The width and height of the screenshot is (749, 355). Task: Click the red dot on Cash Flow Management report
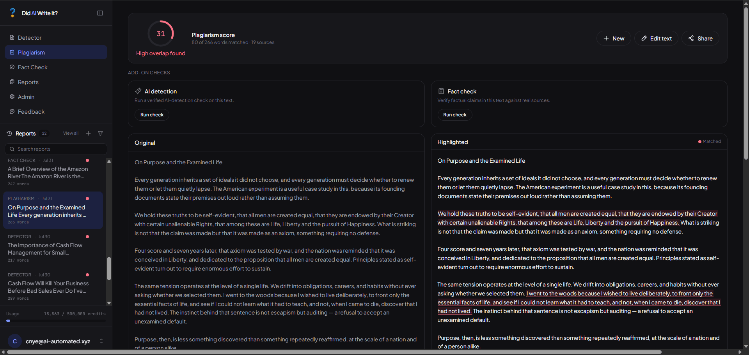click(87, 237)
